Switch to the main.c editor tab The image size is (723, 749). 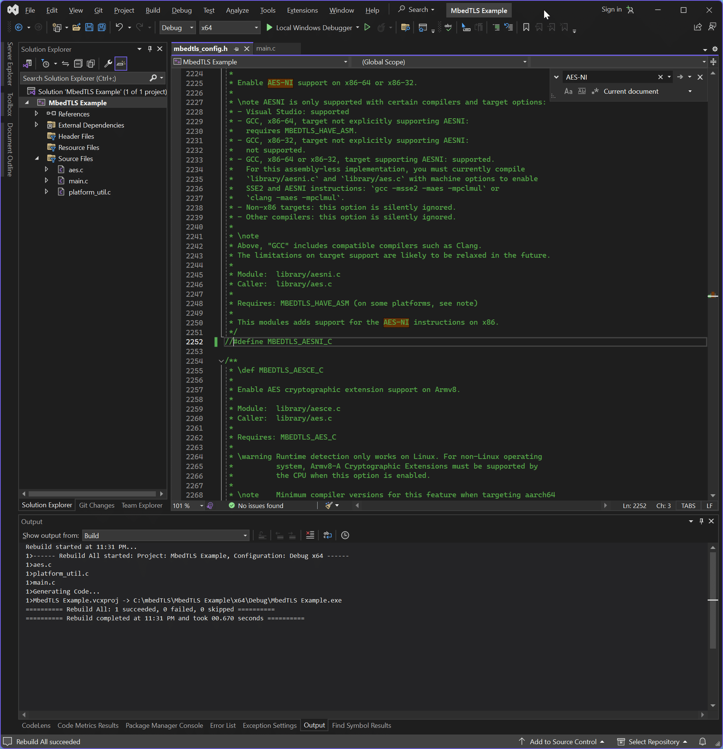pos(266,48)
